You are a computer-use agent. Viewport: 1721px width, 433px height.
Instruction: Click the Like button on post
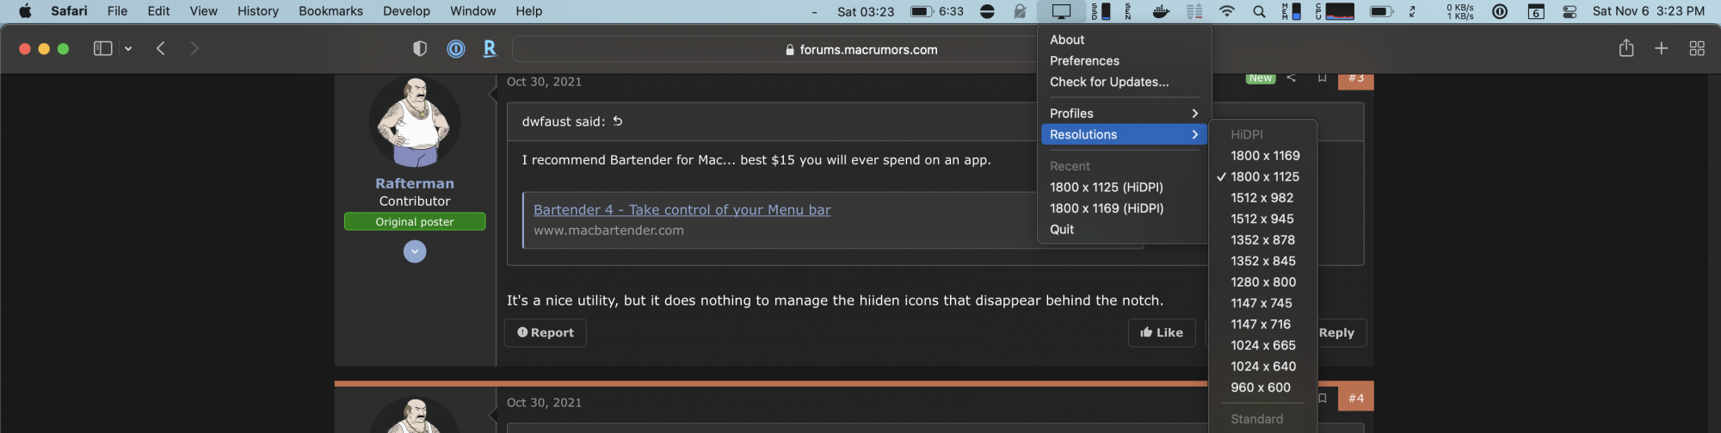1162,333
